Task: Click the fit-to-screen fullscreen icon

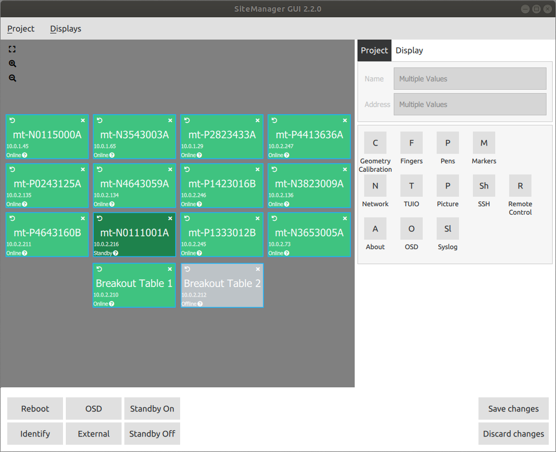Action: click(x=12, y=50)
